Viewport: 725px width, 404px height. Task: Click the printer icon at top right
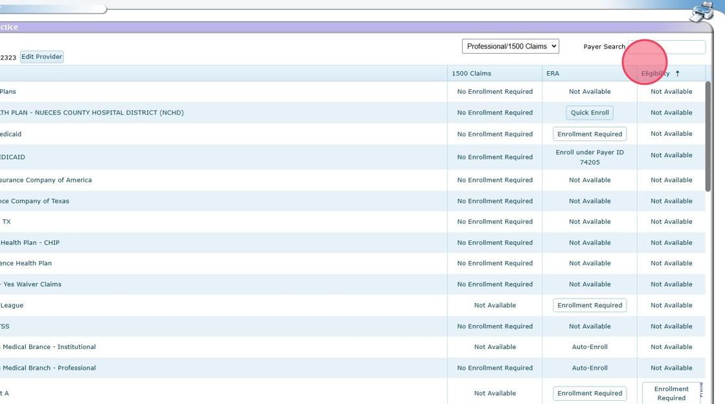coord(702,11)
